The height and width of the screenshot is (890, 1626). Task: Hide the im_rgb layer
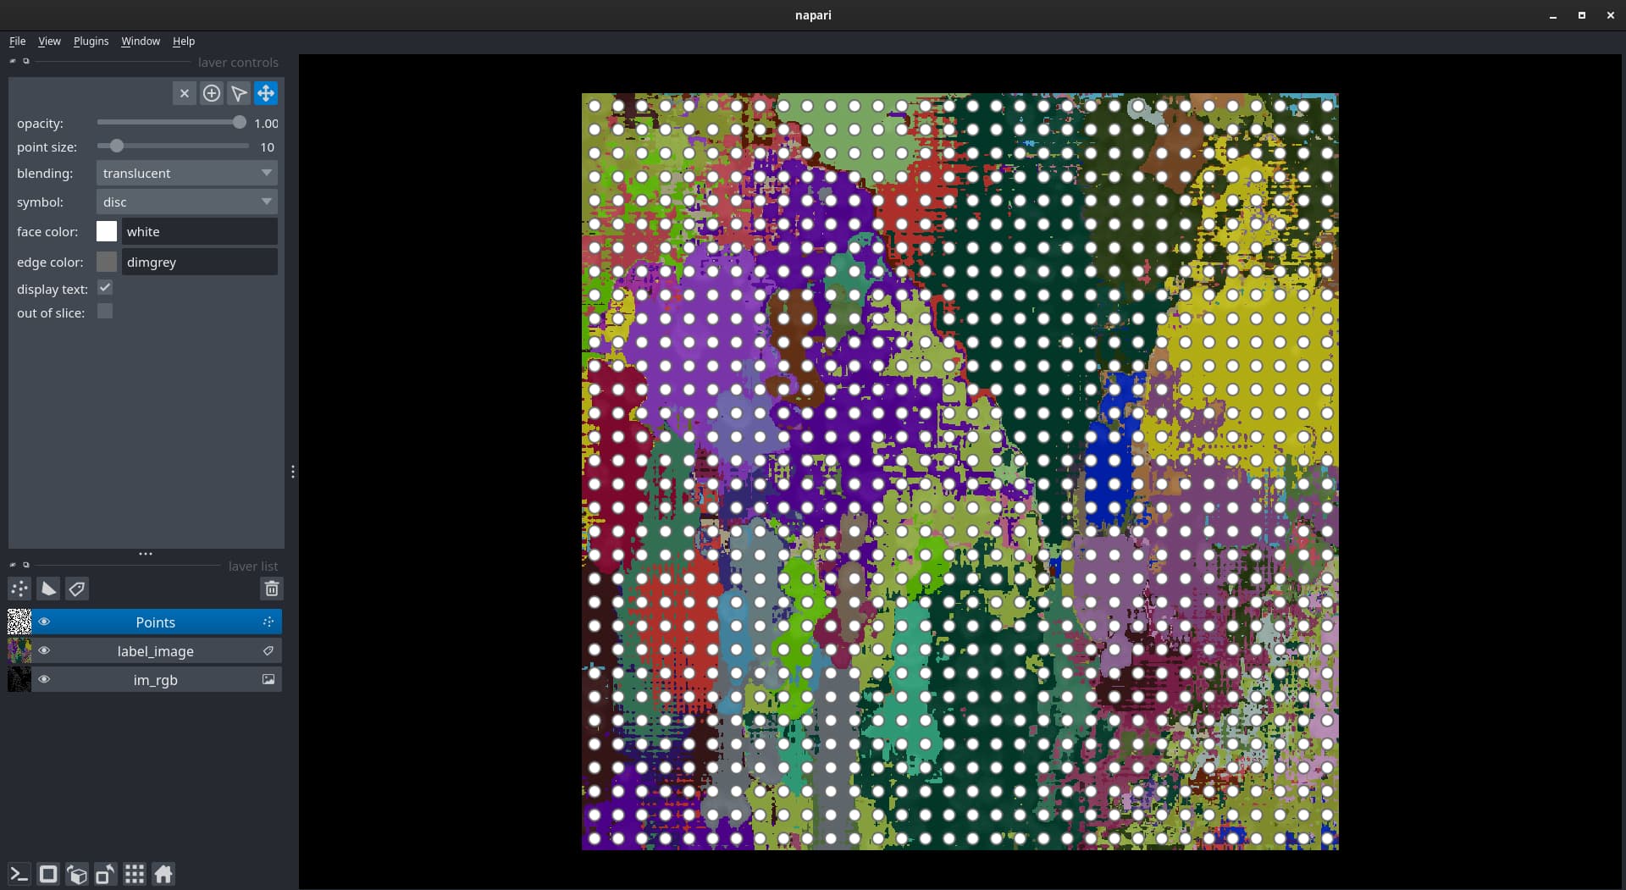44,679
